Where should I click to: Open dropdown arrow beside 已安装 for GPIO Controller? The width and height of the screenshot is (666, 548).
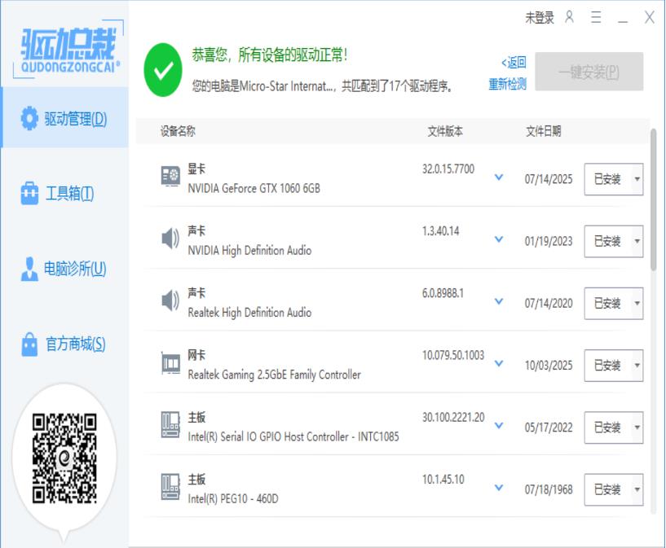tap(637, 427)
